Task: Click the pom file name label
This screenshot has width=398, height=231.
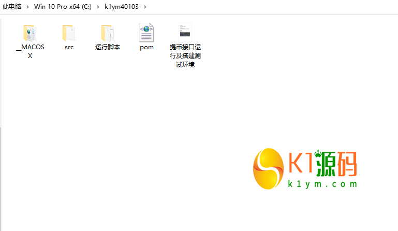Action: coord(146,48)
